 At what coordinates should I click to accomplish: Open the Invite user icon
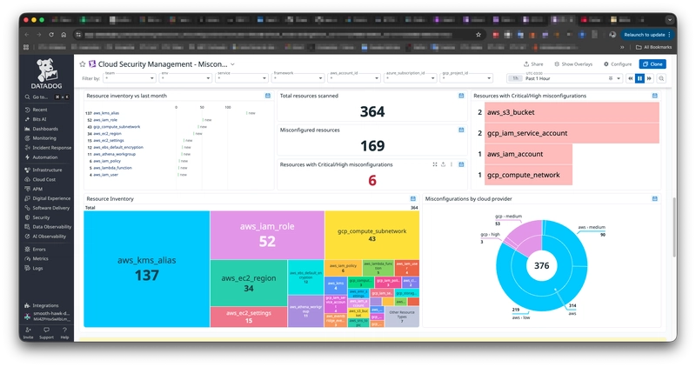coord(28,330)
